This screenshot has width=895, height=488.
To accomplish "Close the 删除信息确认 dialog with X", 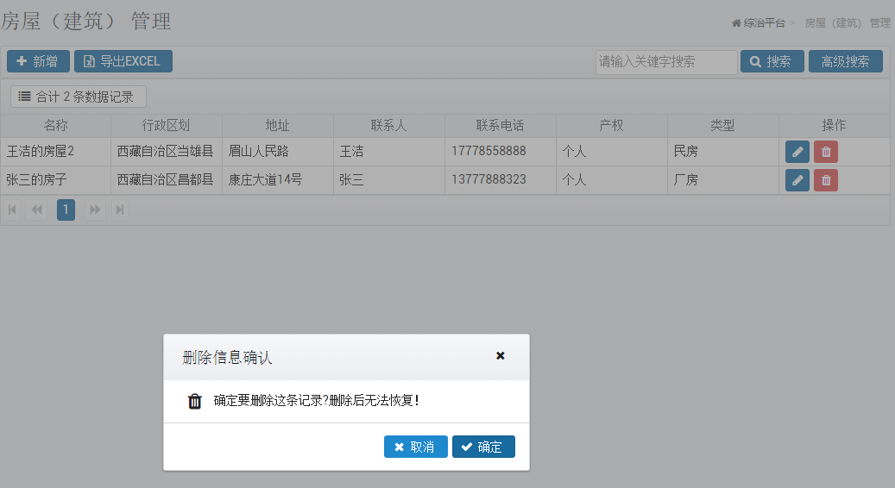I will [500, 356].
